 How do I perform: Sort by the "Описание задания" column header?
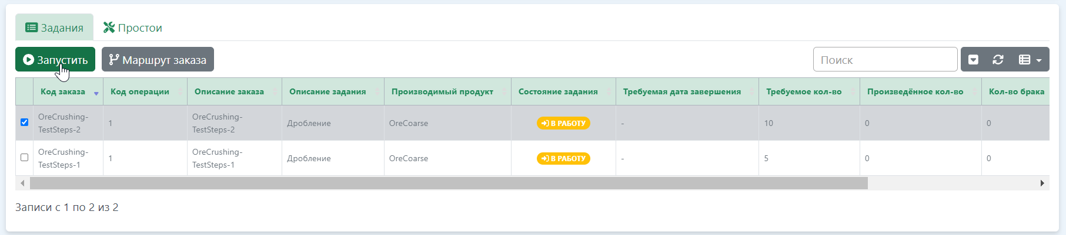(x=328, y=92)
